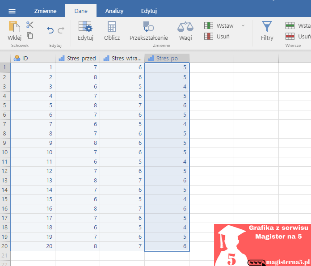Expand the variables Wstaw dropdown arrow
Screen dimensions: 311x266
click(x=243, y=25)
